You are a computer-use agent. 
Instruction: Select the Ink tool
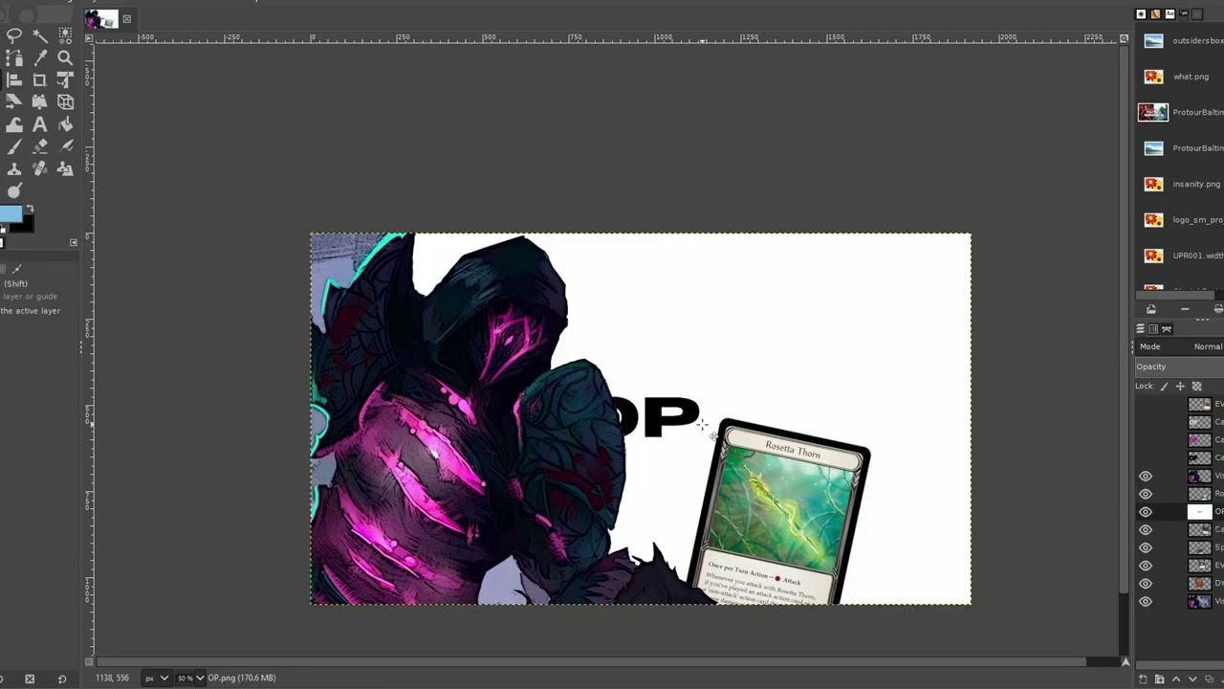[x=65, y=146]
